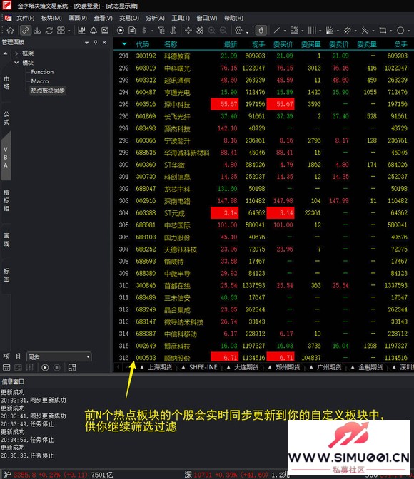Select stock row 淳中科技
Image resolution: width=414 pixels, height=479 pixels.
click(x=263, y=104)
